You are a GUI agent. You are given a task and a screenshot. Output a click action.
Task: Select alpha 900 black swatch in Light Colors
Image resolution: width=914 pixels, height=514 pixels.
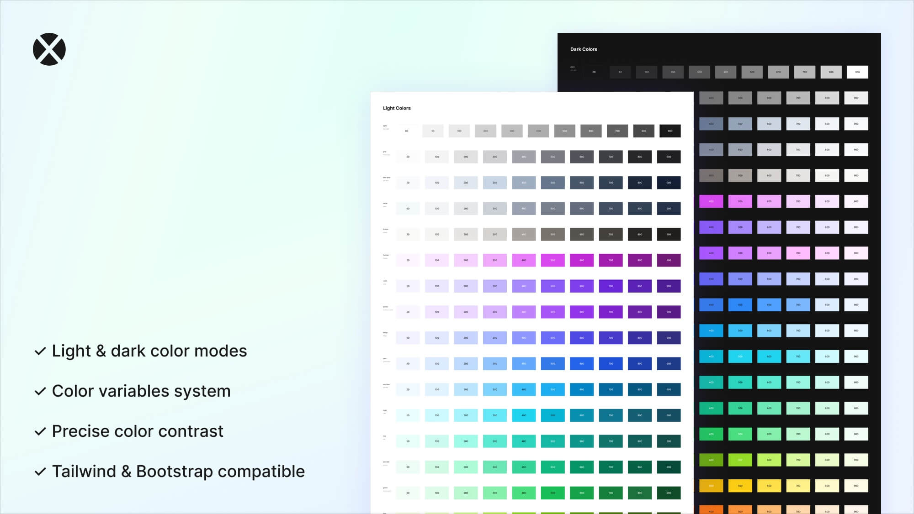pyautogui.click(x=670, y=131)
